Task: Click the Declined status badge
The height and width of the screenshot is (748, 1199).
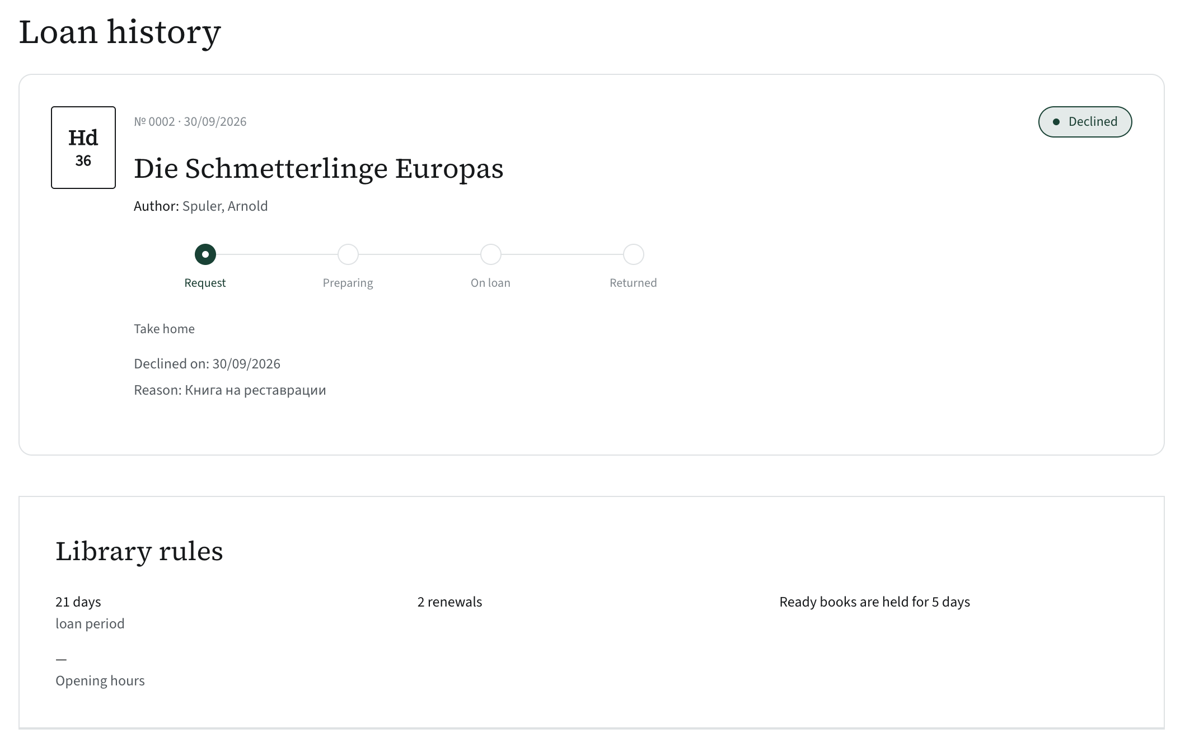Action: point(1085,122)
